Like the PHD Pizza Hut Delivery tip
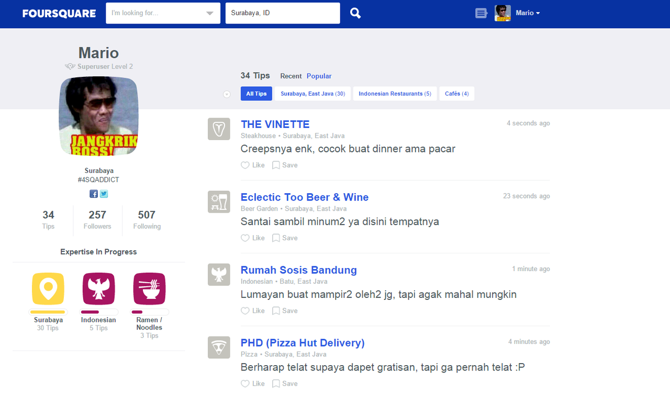The image size is (670, 396). click(253, 383)
